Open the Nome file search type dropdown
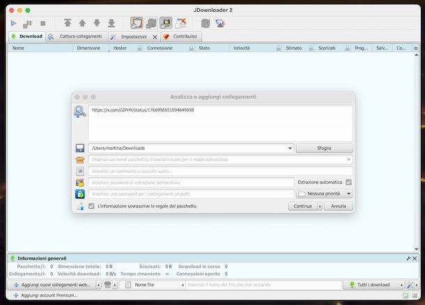The height and width of the screenshot is (305, 425). [x=153, y=285]
